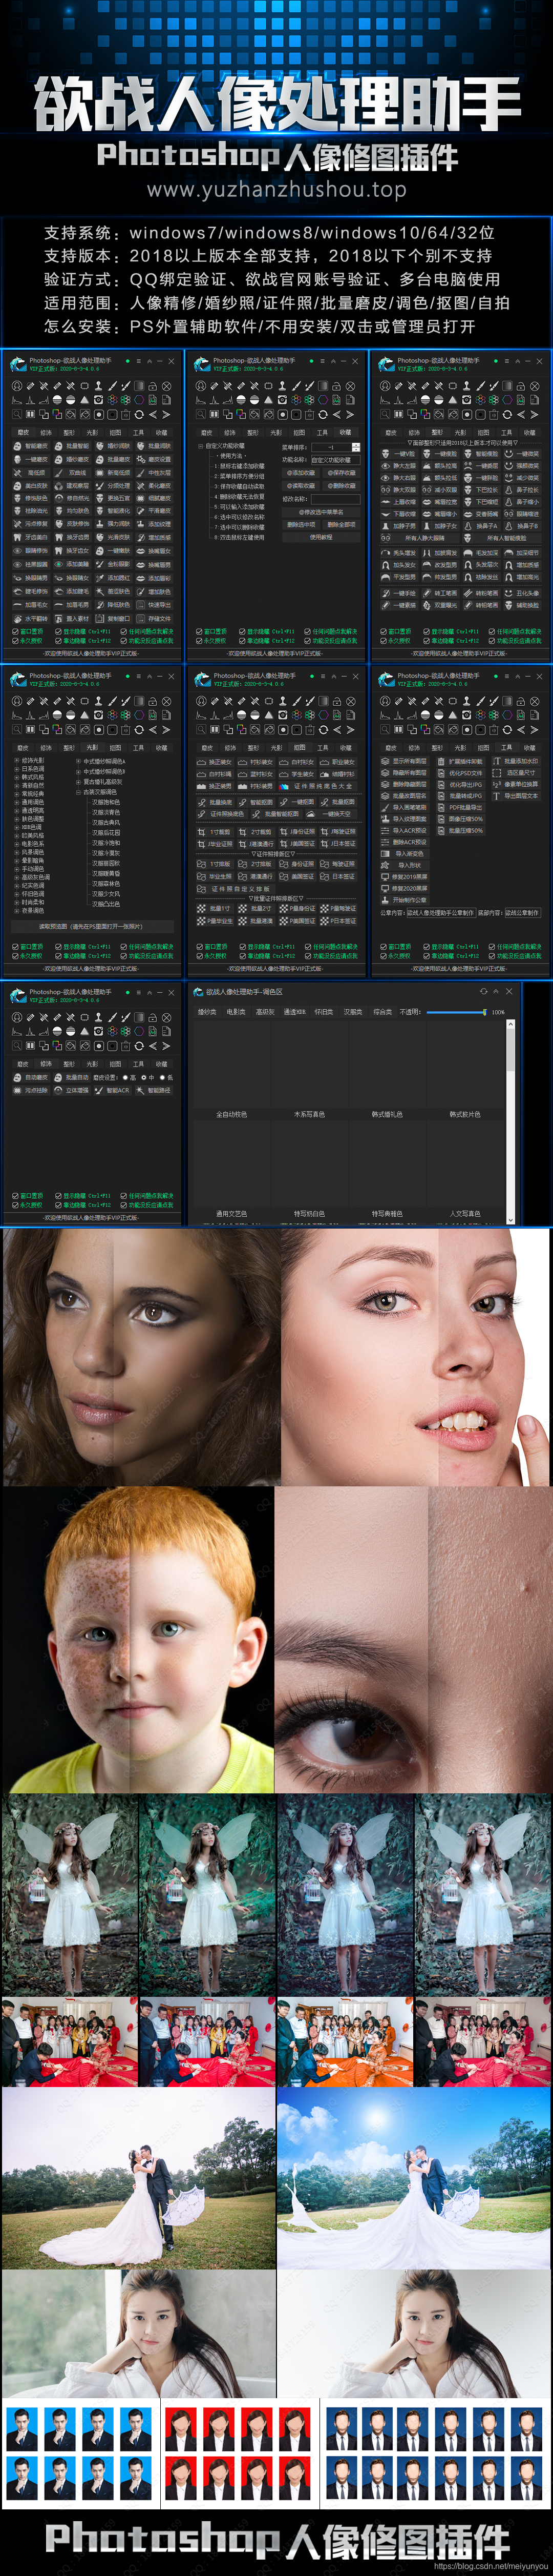Select 综合类 tab in 调色区 window
The width and height of the screenshot is (553, 2576).
coord(382,1012)
